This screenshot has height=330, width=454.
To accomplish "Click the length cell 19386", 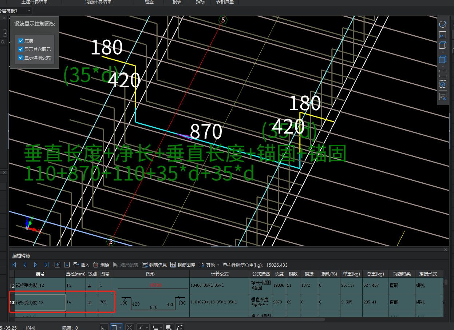I will (x=280, y=286).
